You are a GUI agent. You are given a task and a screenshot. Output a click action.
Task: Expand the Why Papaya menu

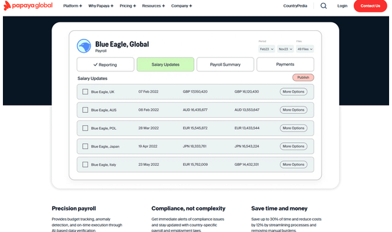coord(100,6)
